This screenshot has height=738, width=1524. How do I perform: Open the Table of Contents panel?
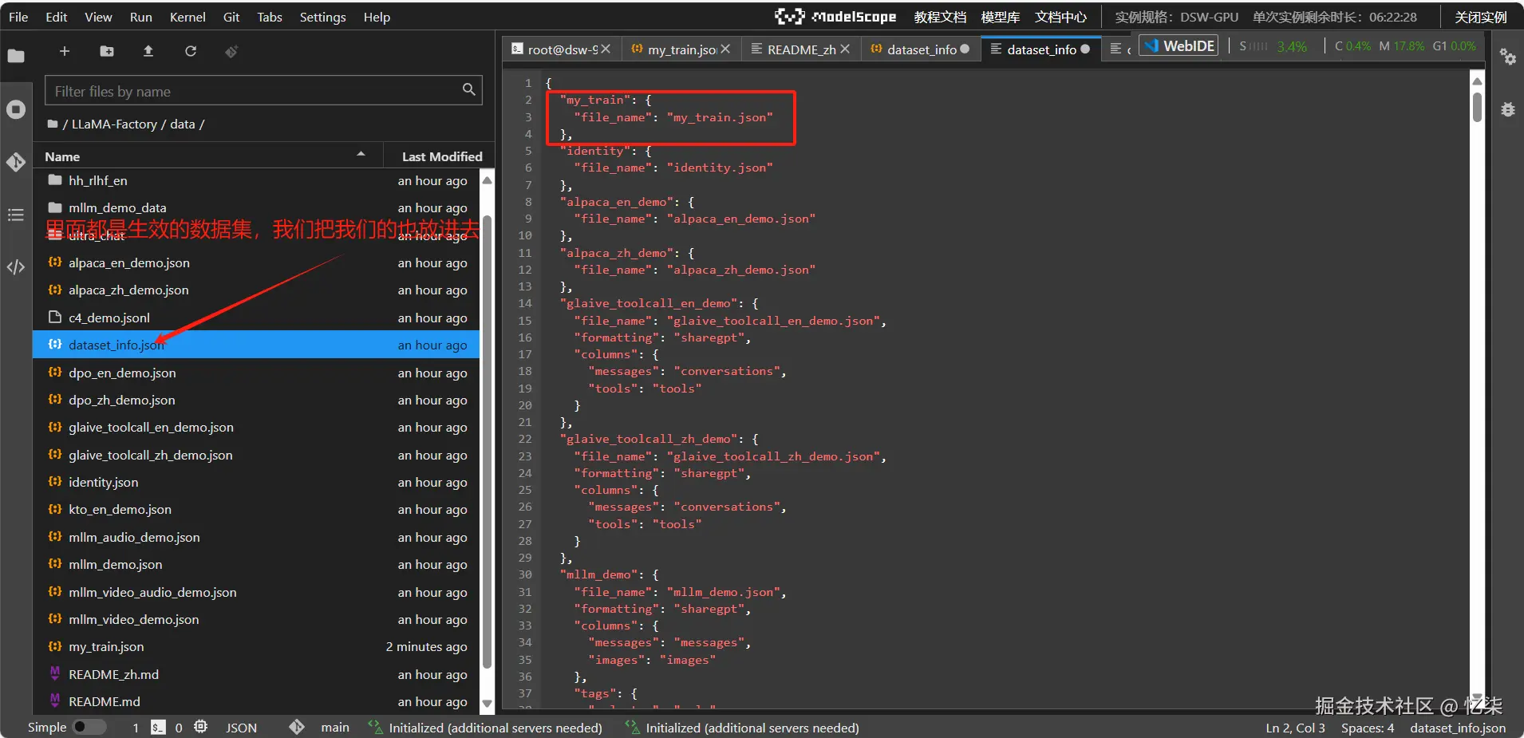(16, 215)
